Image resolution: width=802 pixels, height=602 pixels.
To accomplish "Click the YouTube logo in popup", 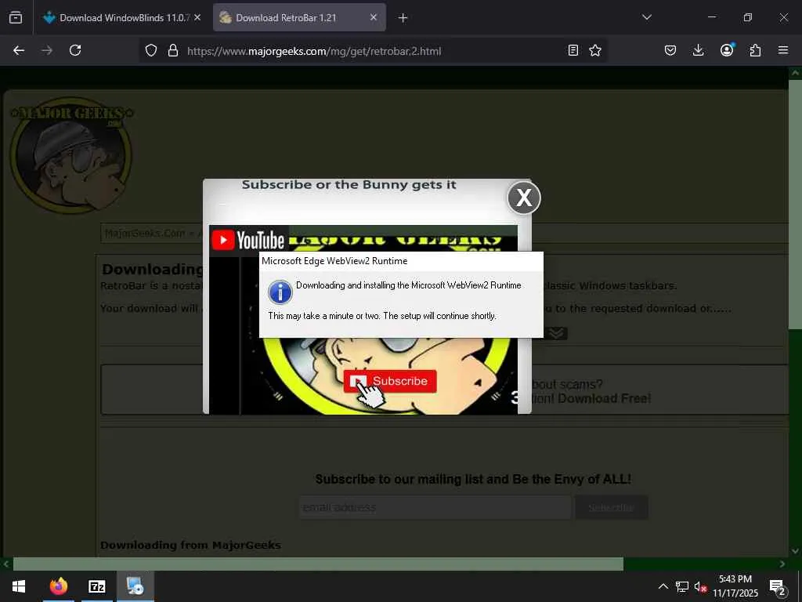I will click(248, 240).
